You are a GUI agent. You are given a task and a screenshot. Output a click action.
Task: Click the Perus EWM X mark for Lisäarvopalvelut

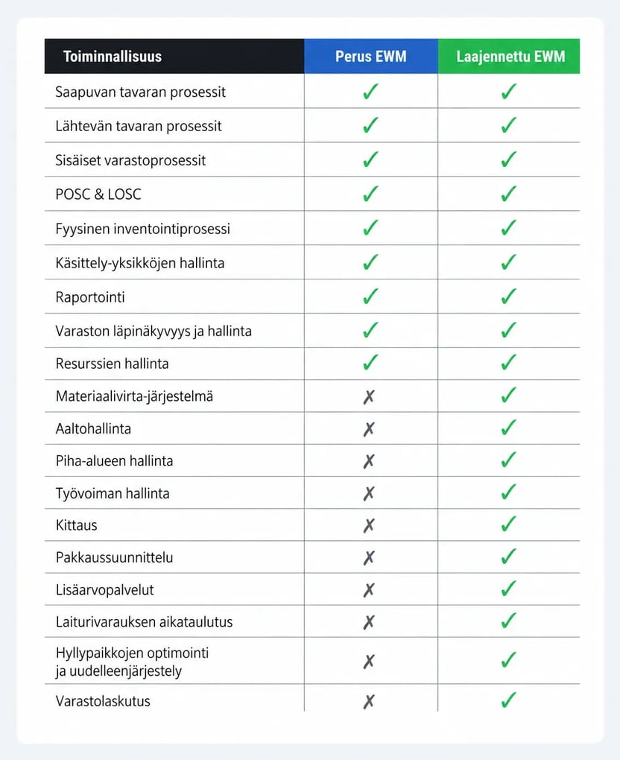point(369,590)
